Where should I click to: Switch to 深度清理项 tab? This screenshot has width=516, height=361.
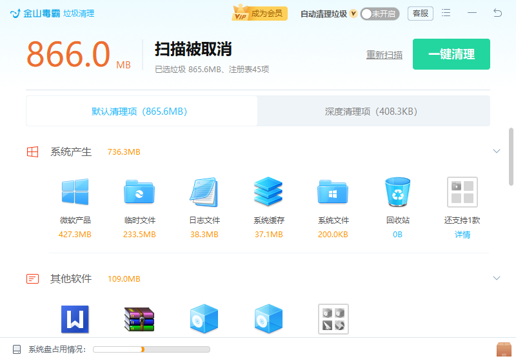pyautogui.click(x=373, y=111)
